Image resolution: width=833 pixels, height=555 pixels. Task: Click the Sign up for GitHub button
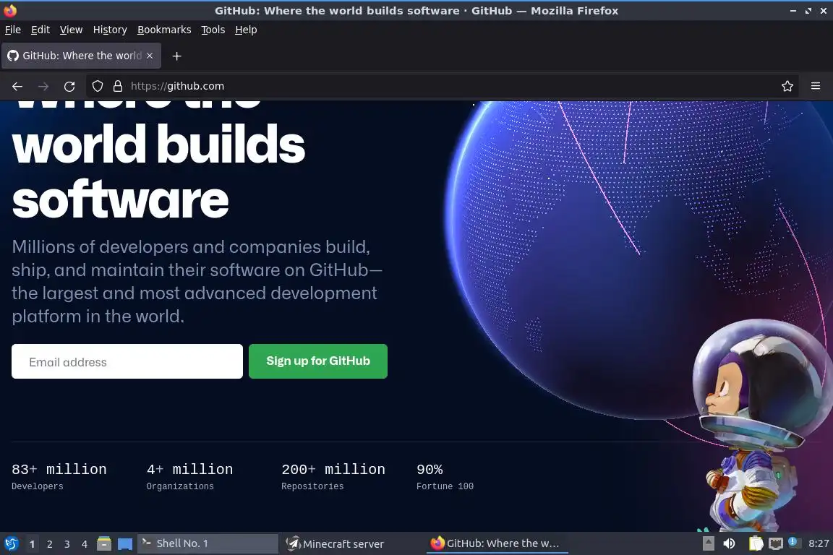[x=317, y=361]
